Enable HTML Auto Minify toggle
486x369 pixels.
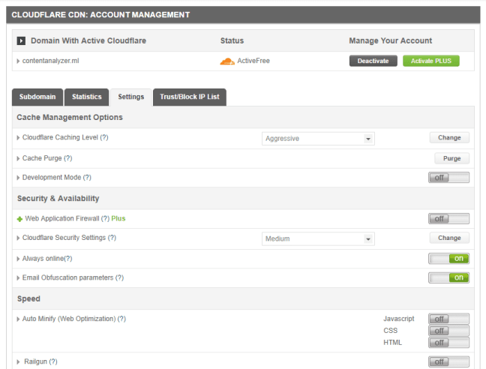pyautogui.click(x=448, y=343)
